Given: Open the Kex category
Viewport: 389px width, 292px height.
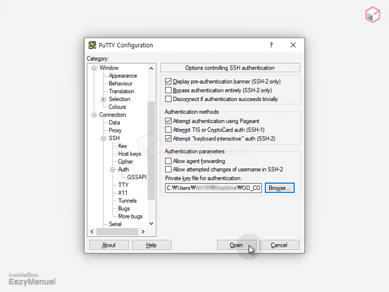Looking at the screenshot, I should 122,146.
